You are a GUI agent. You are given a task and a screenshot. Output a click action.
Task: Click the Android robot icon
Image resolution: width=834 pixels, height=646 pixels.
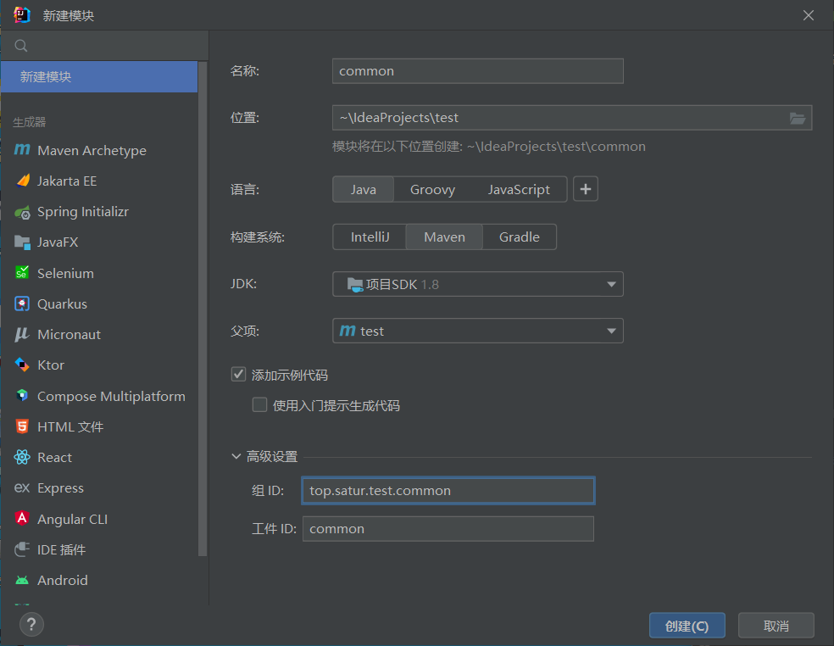click(22, 580)
